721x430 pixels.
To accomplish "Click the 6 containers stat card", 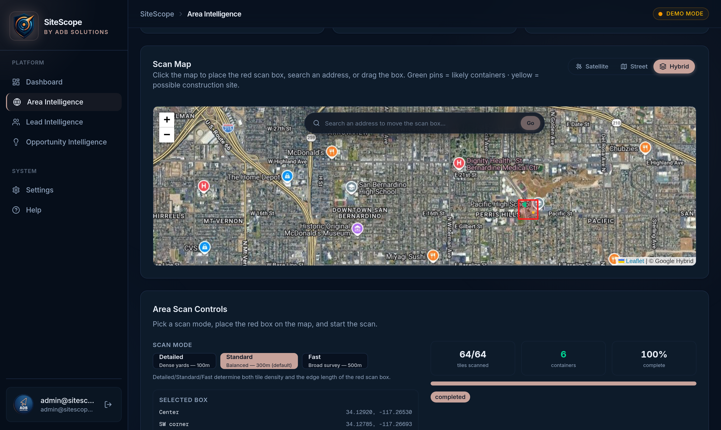I will coord(563,358).
